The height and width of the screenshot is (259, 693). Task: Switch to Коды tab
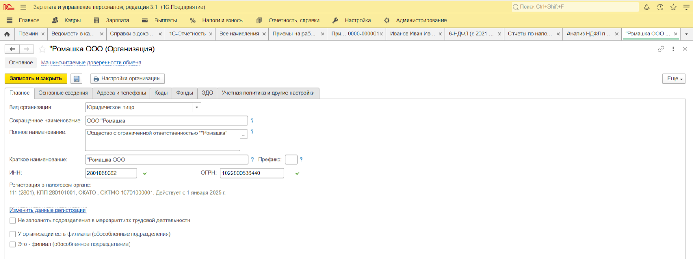pos(161,93)
